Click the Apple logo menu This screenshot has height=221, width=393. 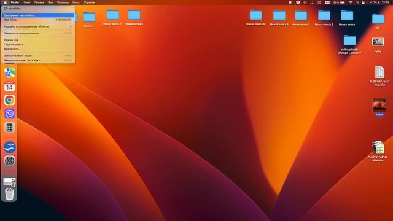(x=5, y=2)
